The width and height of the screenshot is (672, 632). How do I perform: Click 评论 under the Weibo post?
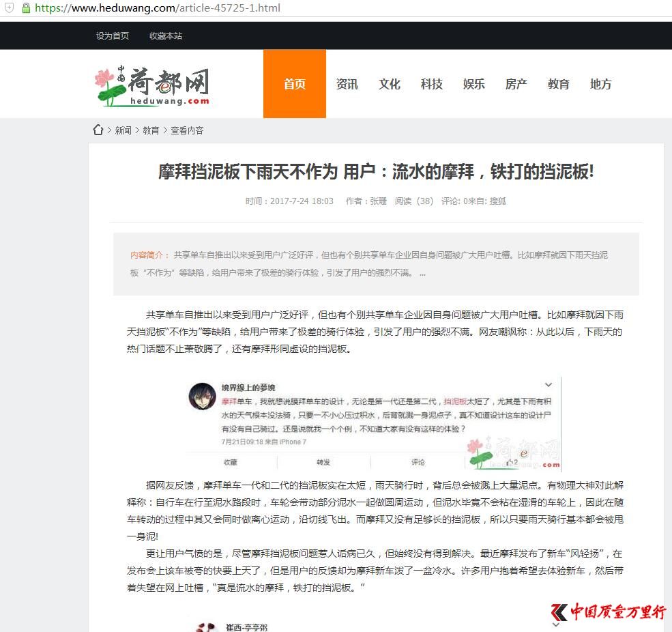pyautogui.click(x=418, y=462)
